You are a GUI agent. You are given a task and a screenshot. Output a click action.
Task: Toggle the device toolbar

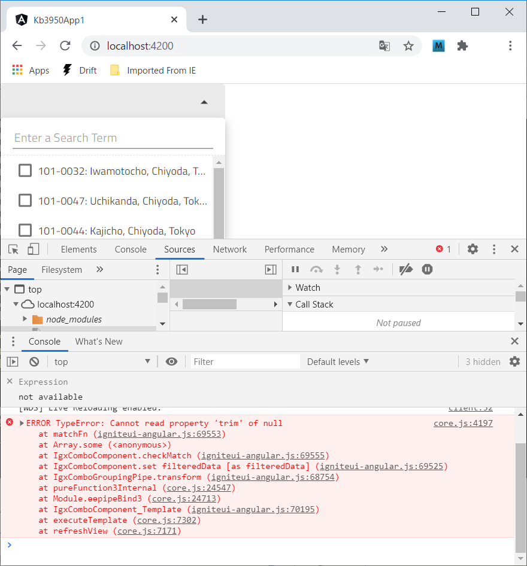pos(32,249)
